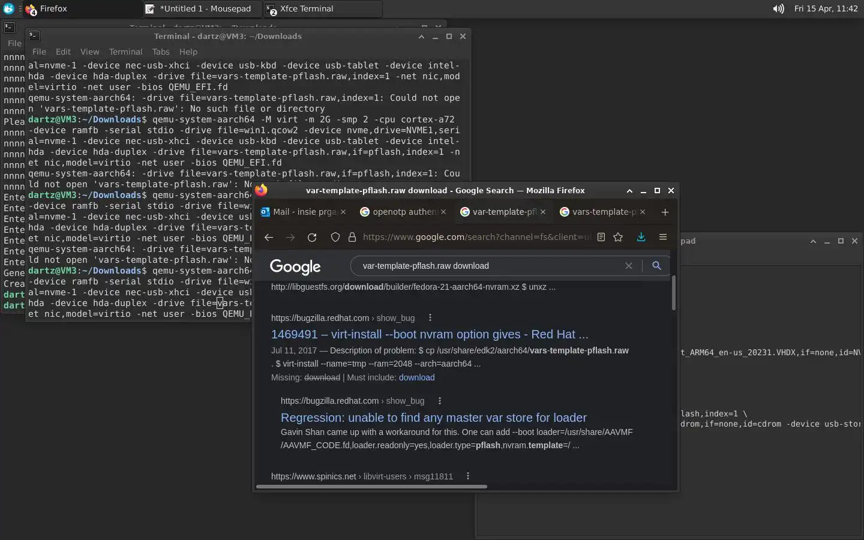
Task: Reload the Google search page
Action: [312, 237]
